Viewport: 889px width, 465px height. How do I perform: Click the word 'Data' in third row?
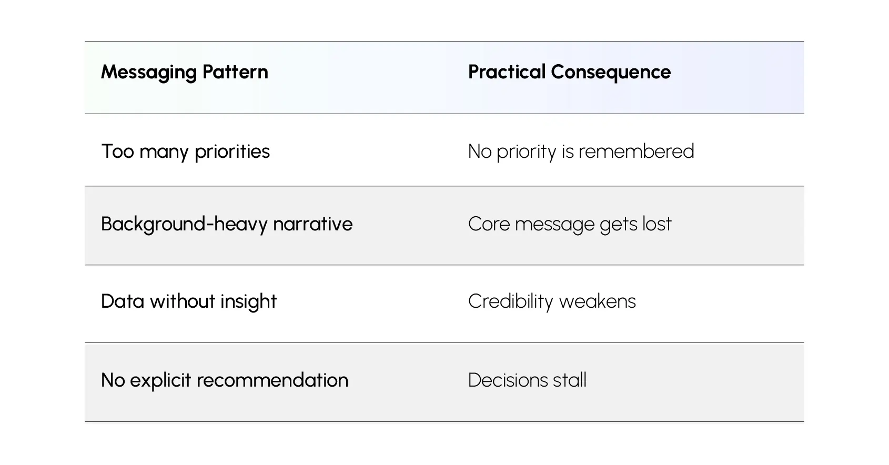tap(122, 301)
